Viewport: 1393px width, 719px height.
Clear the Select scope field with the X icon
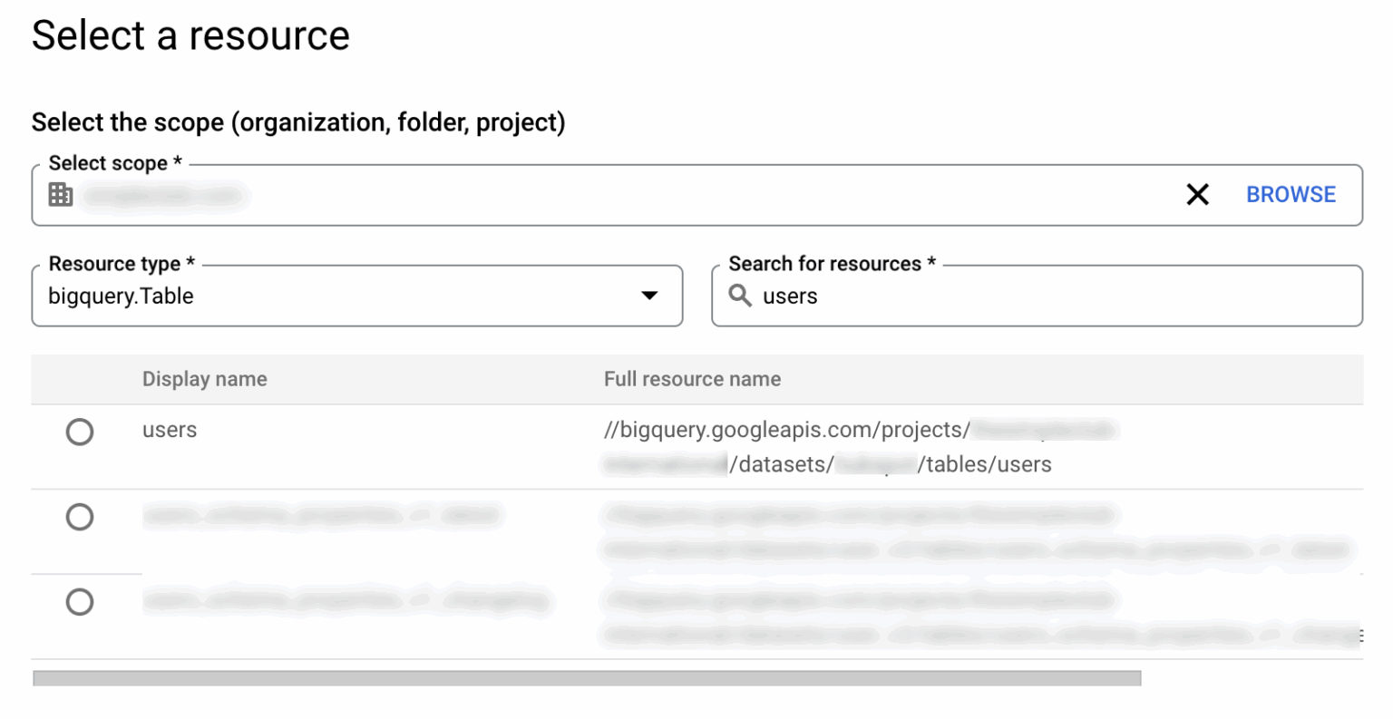(1197, 194)
